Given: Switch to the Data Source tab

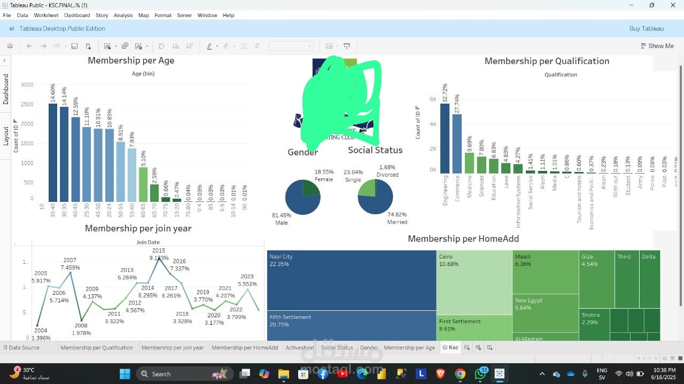Looking at the screenshot, I should [x=21, y=348].
